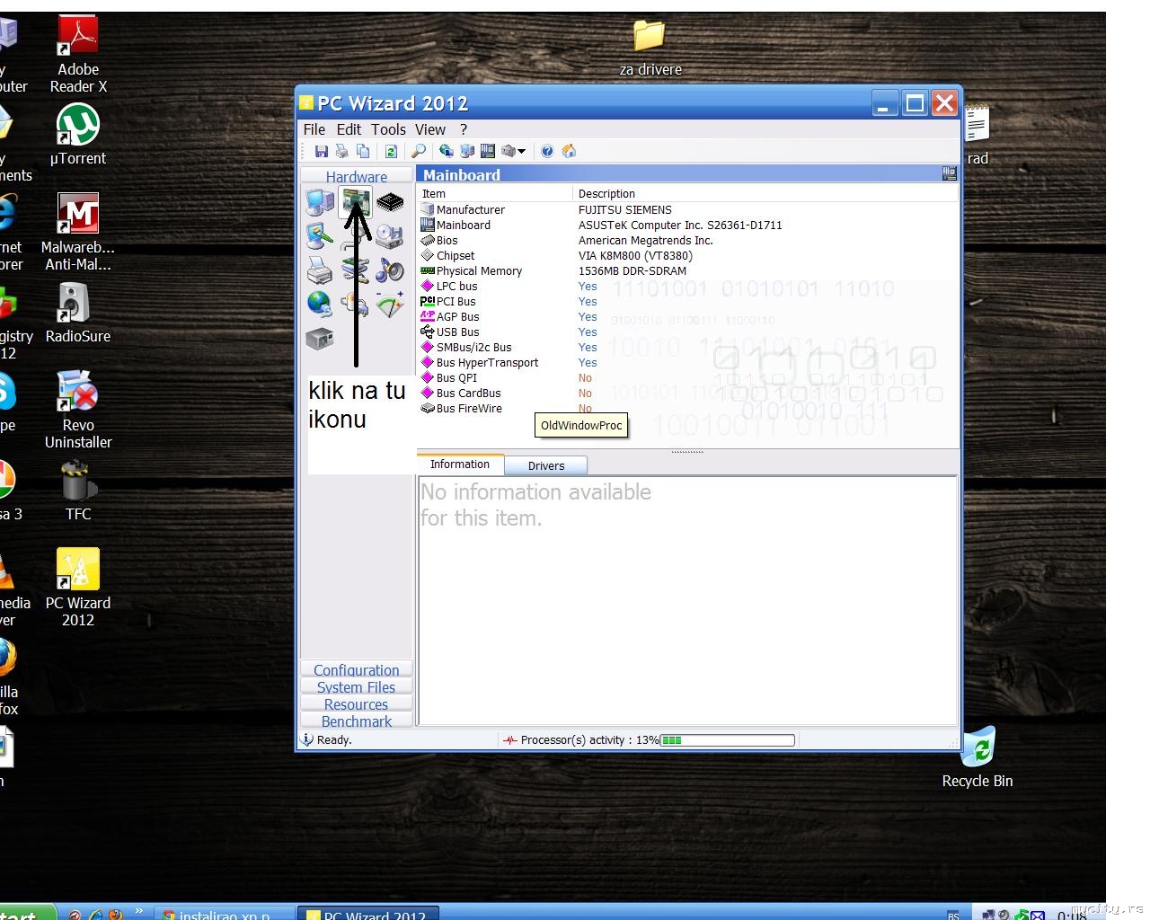This screenshot has height=920, width=1150.
Task: Select the Multimedia speaker icon in Hardware panel
Action: pyautogui.click(x=390, y=270)
